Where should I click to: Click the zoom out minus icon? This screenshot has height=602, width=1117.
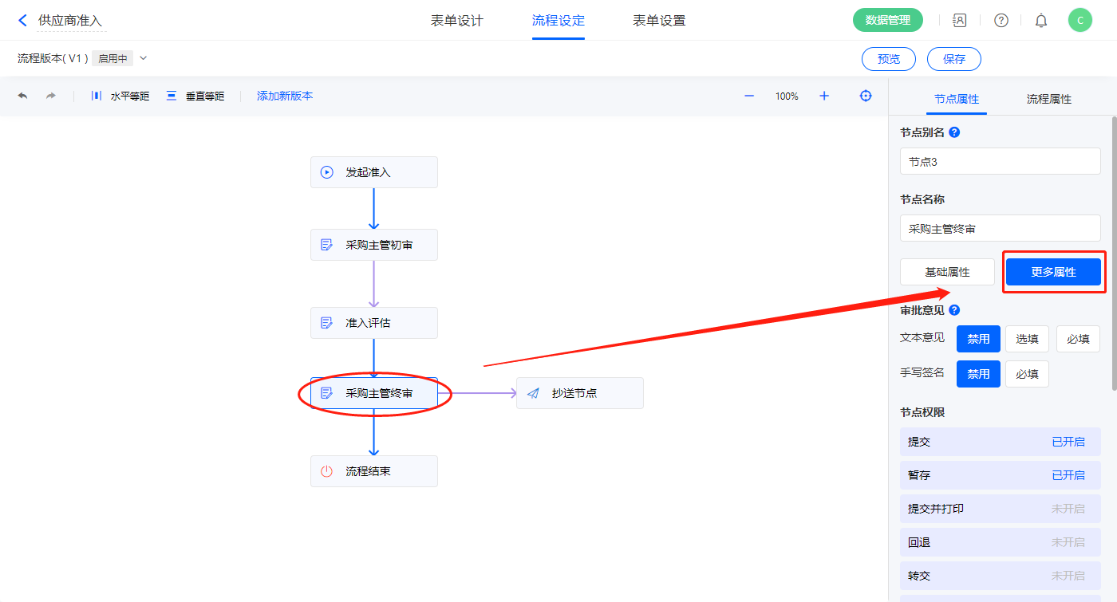point(749,96)
